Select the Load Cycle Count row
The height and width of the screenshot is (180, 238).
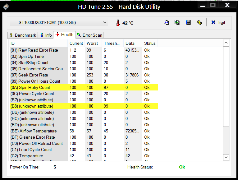click(x=84, y=150)
